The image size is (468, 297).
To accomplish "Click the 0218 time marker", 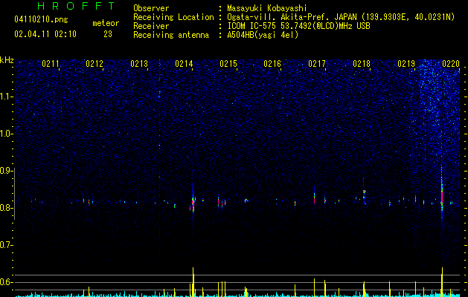I will (362, 64).
